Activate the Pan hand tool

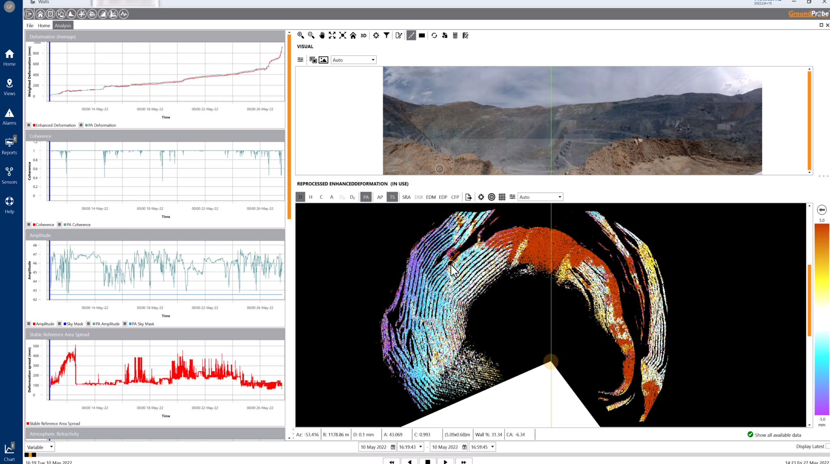point(322,35)
